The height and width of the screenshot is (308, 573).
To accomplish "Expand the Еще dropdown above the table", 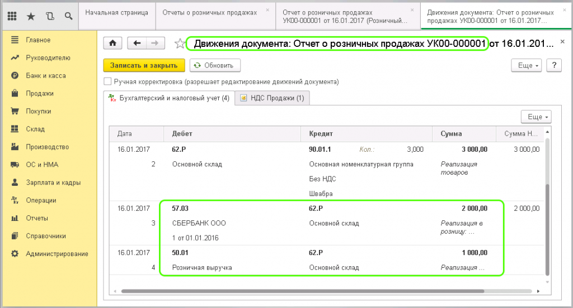I will coord(536,117).
